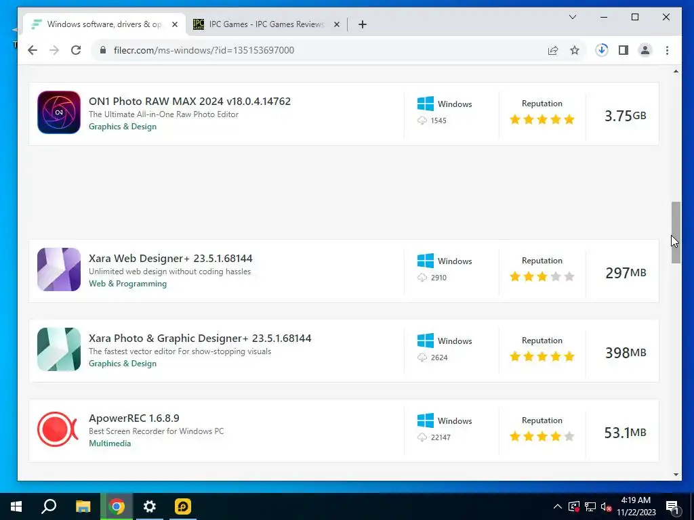Switch to the IPC Games Reviews tab
Screen dimensions: 694x520
coord(266,24)
